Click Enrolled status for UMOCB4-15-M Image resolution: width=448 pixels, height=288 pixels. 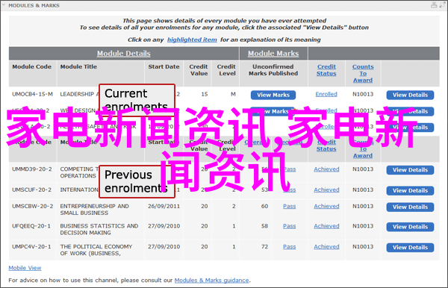pos(326,94)
